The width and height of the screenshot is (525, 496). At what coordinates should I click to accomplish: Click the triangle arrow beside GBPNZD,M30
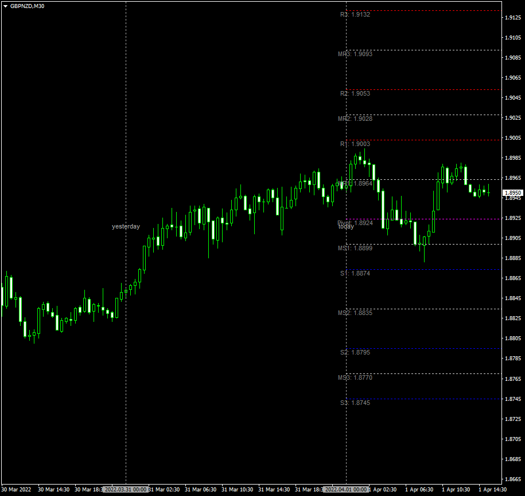click(x=5, y=6)
